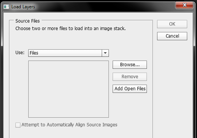Click the empty title bar area right of Load Layers
Image resolution: width=197 pixels, height=138 pixels.
click(104, 7)
